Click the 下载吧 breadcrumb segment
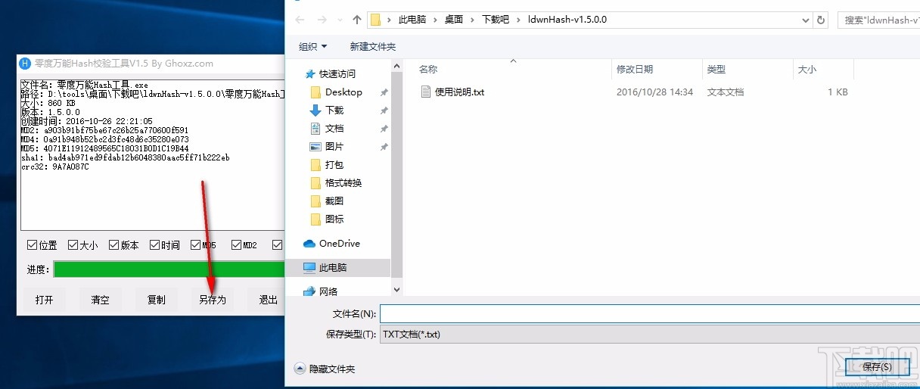920x389 pixels. (x=496, y=20)
